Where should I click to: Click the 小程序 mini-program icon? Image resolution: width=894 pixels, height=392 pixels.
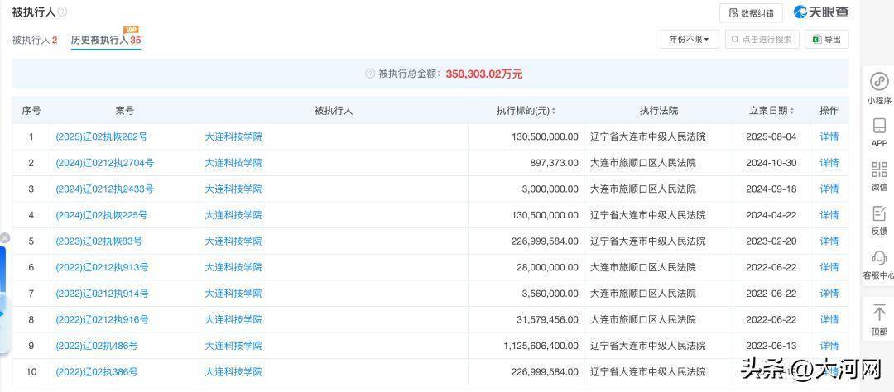click(879, 82)
